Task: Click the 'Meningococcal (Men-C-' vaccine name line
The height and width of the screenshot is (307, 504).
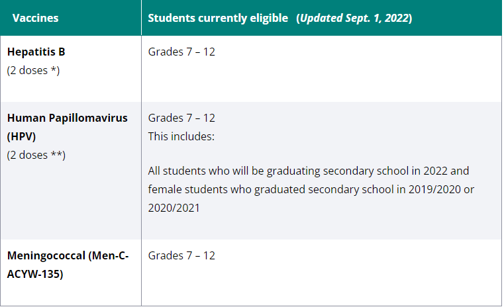Action: [68, 255]
